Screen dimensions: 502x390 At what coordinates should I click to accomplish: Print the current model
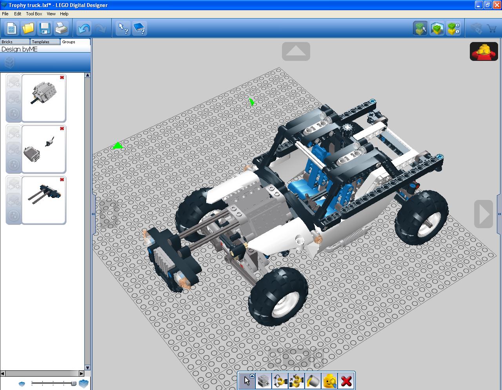click(x=61, y=28)
